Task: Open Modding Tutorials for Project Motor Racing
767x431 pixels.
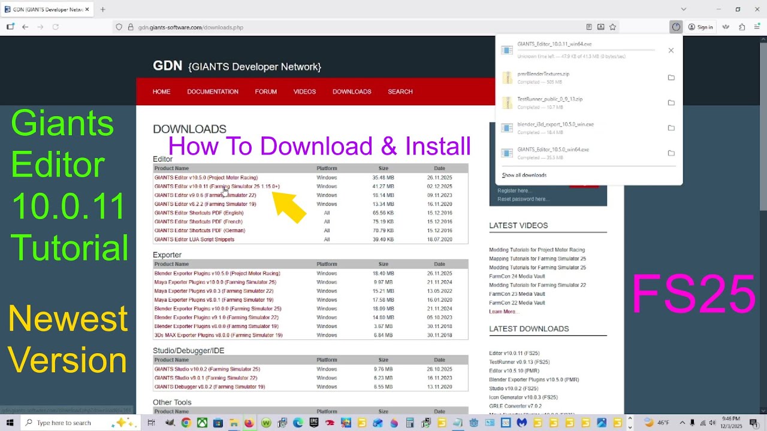Action: click(537, 250)
